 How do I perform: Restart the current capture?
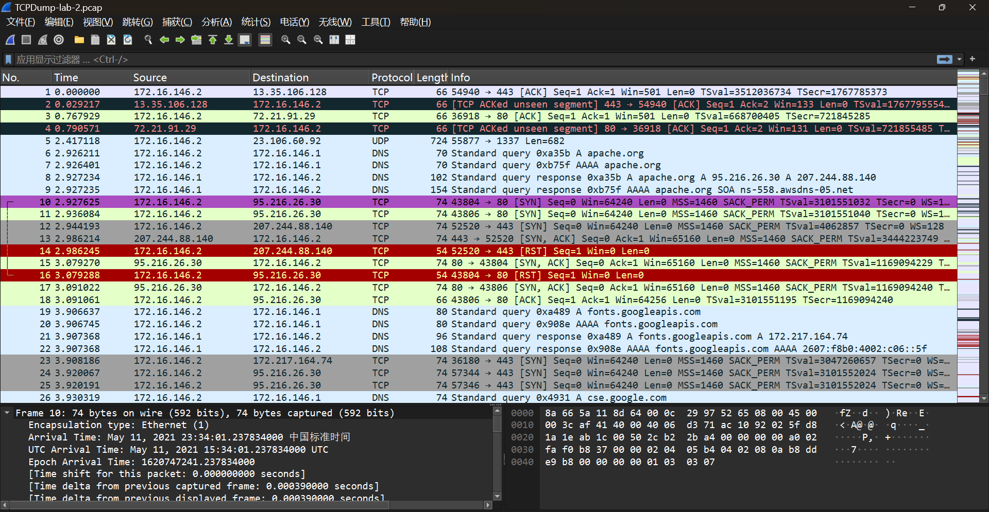(43, 40)
